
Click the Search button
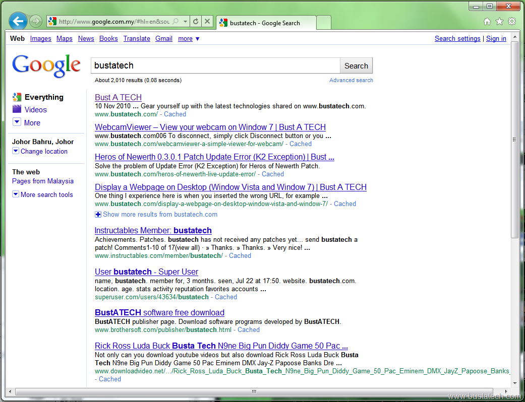pyautogui.click(x=356, y=65)
